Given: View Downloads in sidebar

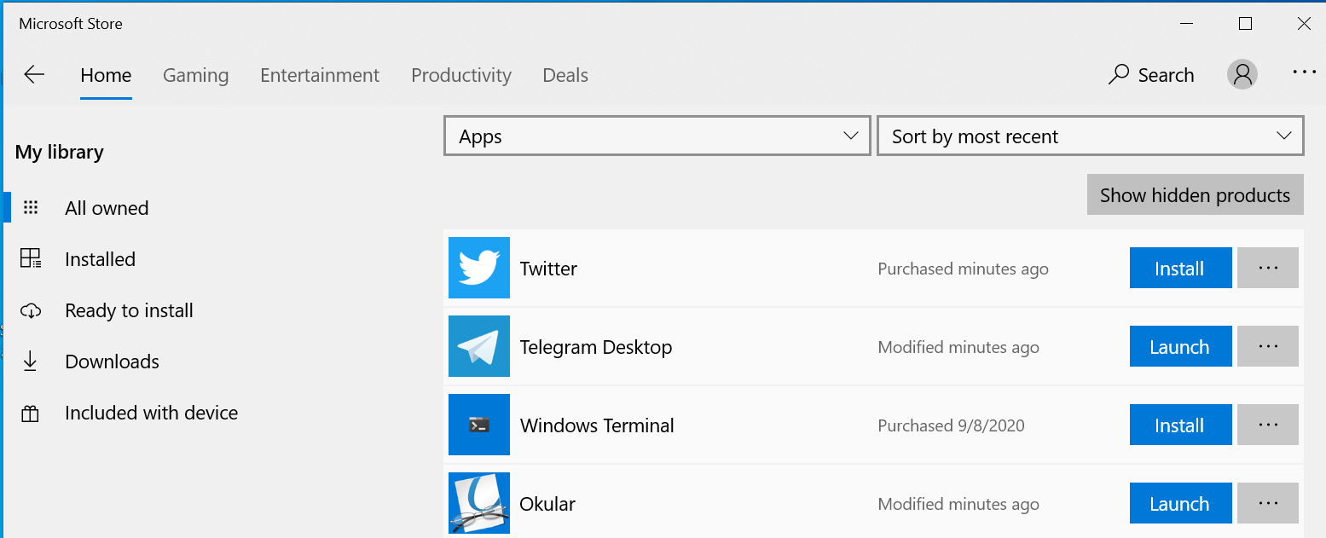Looking at the screenshot, I should (x=112, y=362).
